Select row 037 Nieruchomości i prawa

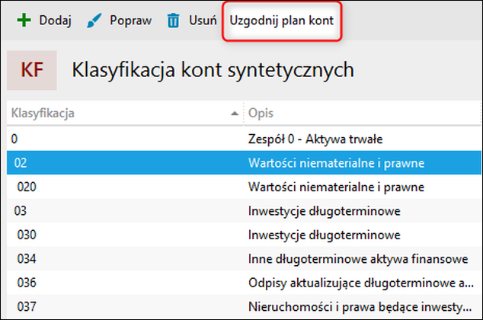[x=244, y=306]
